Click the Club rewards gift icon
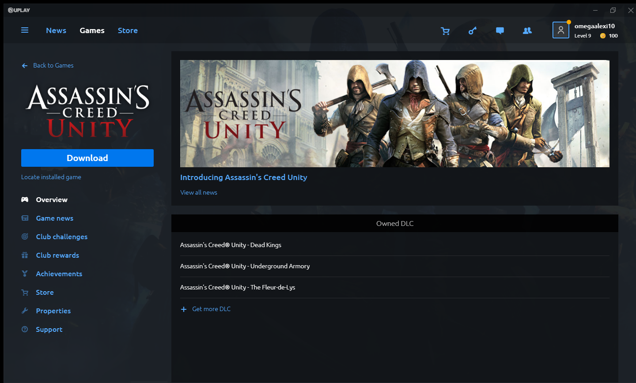Image resolution: width=636 pixels, height=383 pixels. 25,255
